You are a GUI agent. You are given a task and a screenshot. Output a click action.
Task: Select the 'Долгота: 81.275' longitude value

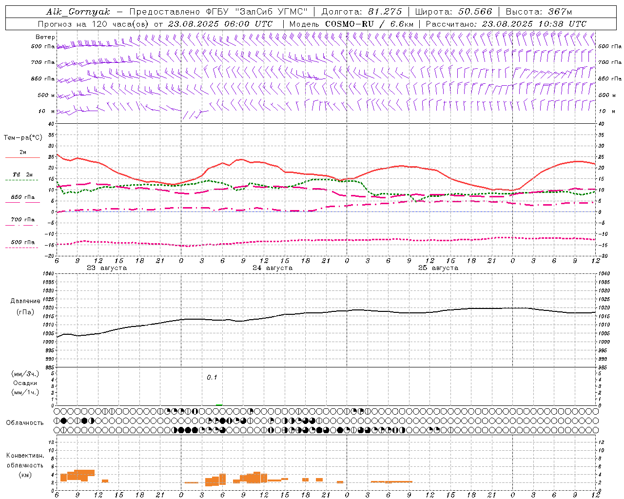(x=362, y=12)
